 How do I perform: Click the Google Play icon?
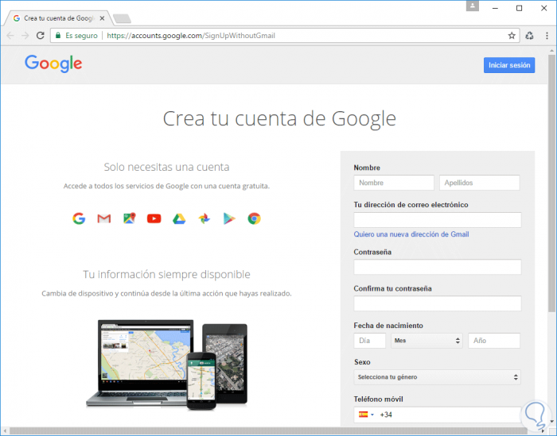tap(229, 218)
